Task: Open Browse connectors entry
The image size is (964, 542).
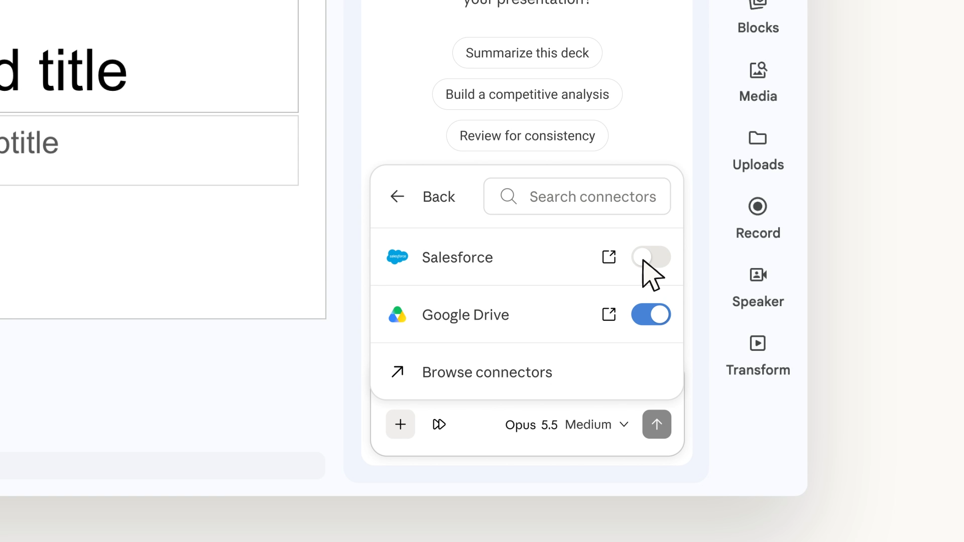Action: click(527, 372)
